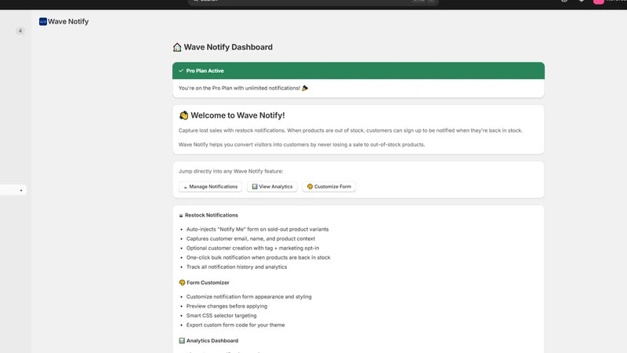627x353 pixels.
Task: Click the palette icon next to Form Customizer heading
Action: 182,282
